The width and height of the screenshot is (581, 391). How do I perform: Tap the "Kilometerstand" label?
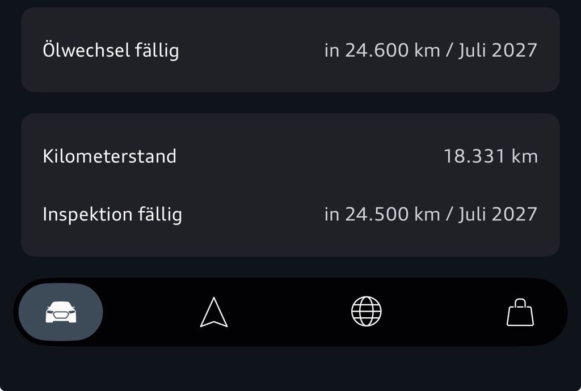coord(110,156)
